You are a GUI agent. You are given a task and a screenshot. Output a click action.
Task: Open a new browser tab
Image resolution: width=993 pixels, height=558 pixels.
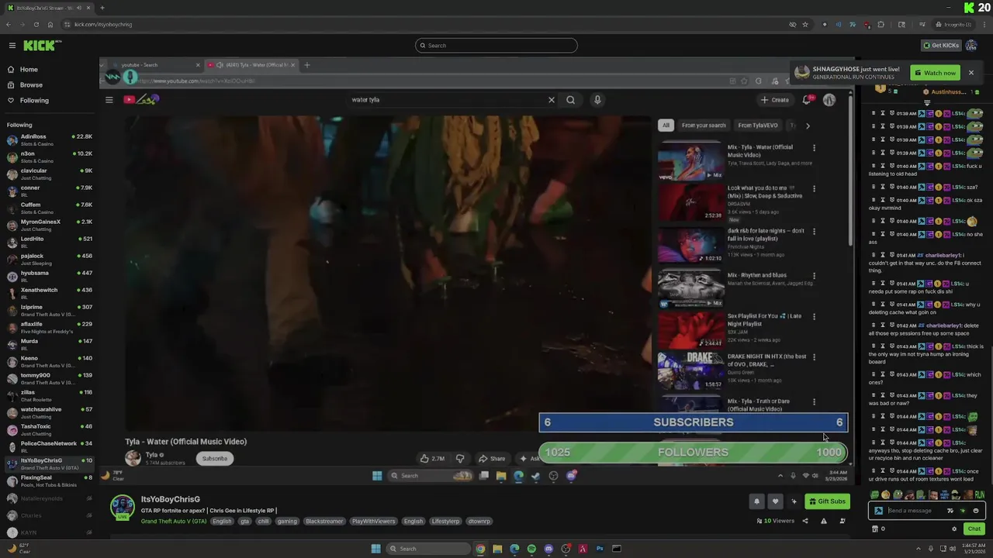click(x=102, y=8)
